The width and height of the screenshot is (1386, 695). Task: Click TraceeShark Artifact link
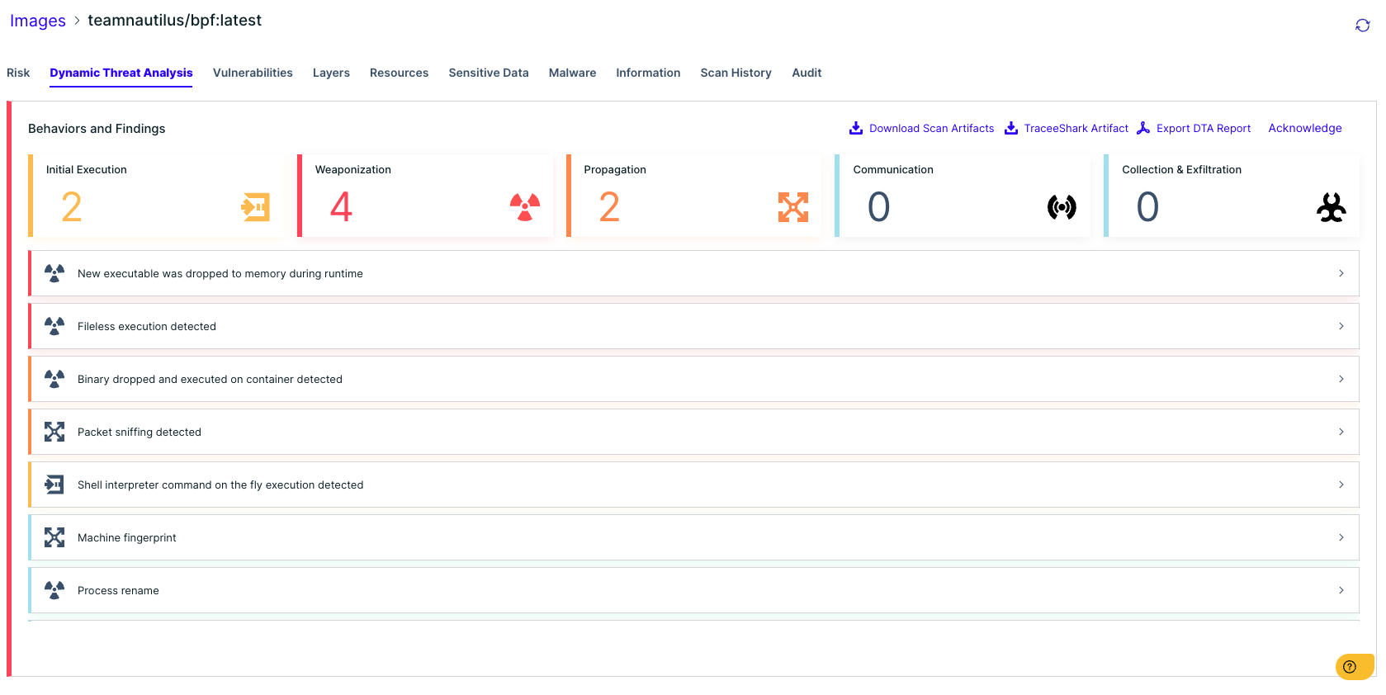tap(1076, 128)
